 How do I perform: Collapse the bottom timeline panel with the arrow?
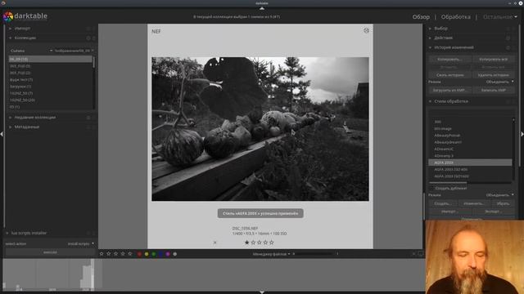(262, 292)
